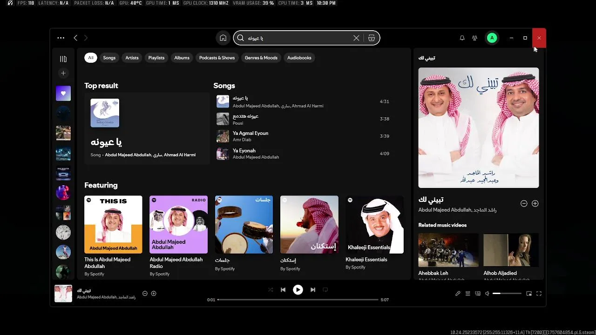Open the miniplayer icon
Screen dimensions: 596x335
pos(529,294)
